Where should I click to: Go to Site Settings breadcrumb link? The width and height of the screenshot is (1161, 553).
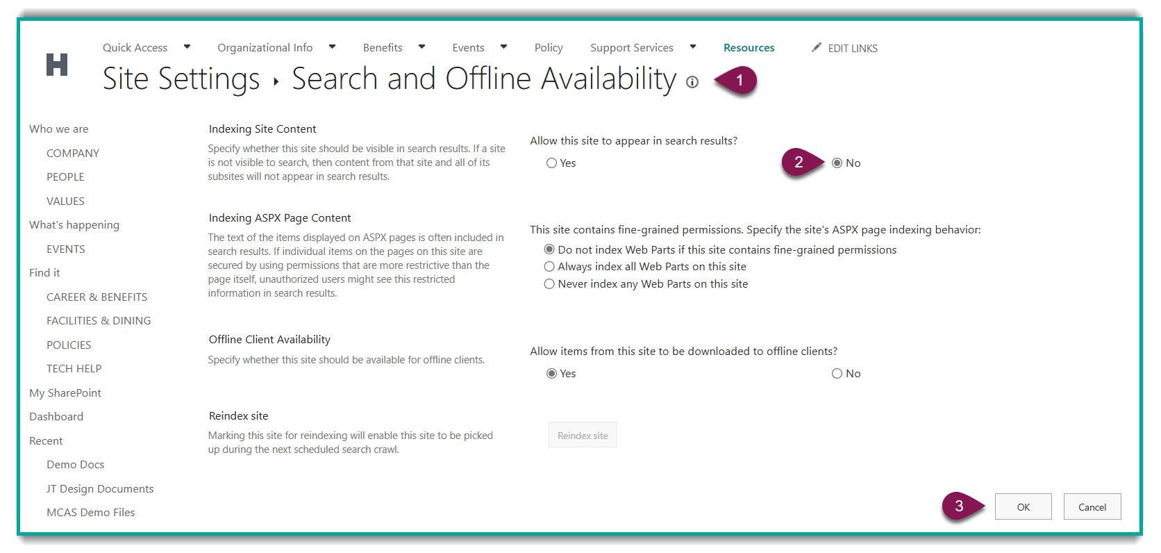coord(181,79)
